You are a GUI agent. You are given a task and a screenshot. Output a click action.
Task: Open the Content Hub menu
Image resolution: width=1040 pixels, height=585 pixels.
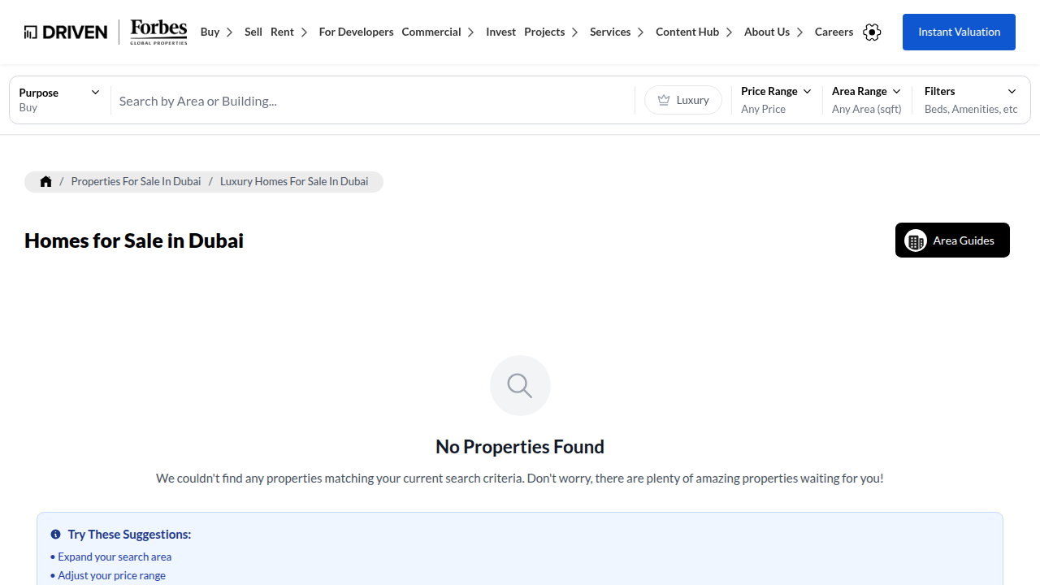(x=695, y=32)
